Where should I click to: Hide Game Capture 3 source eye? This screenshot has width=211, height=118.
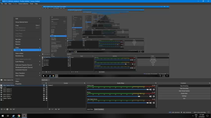point(44,95)
